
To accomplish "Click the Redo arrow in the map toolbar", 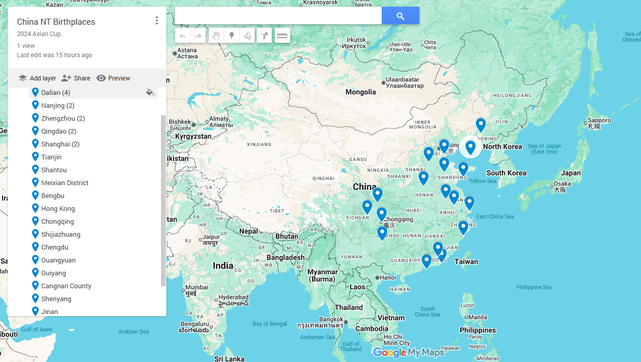I will [x=198, y=36].
